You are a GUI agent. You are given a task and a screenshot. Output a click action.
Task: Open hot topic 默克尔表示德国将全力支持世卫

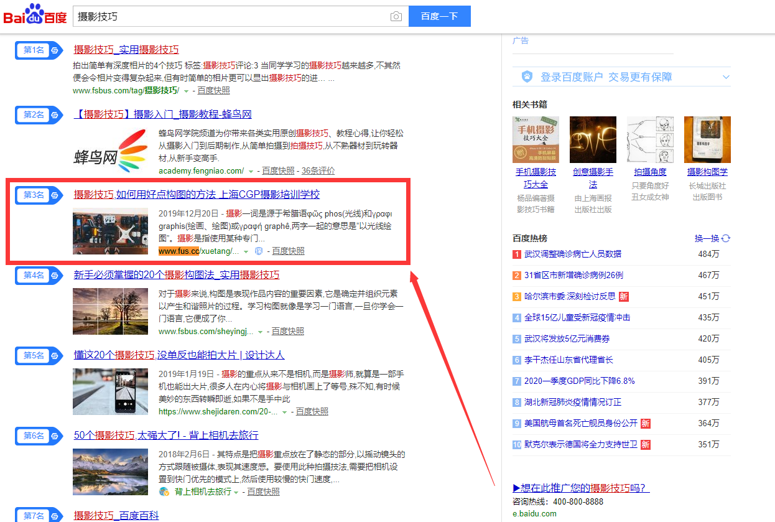tap(581, 444)
